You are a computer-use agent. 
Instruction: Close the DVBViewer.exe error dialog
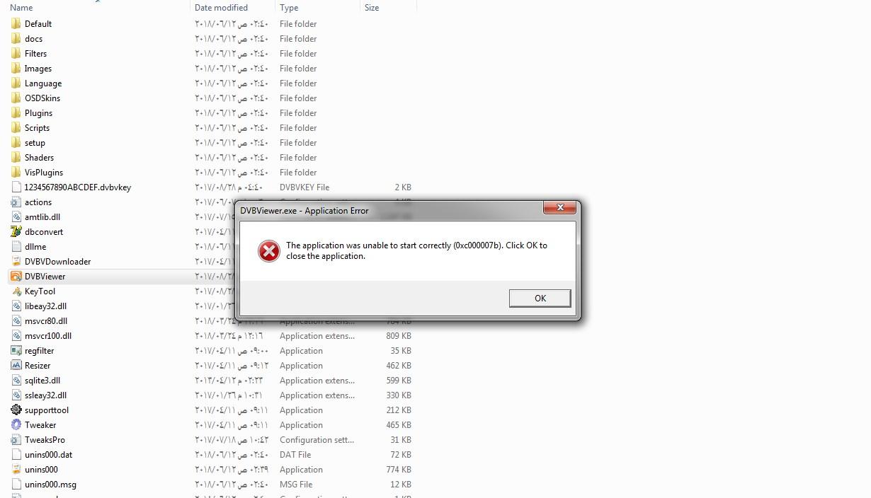[x=559, y=207]
